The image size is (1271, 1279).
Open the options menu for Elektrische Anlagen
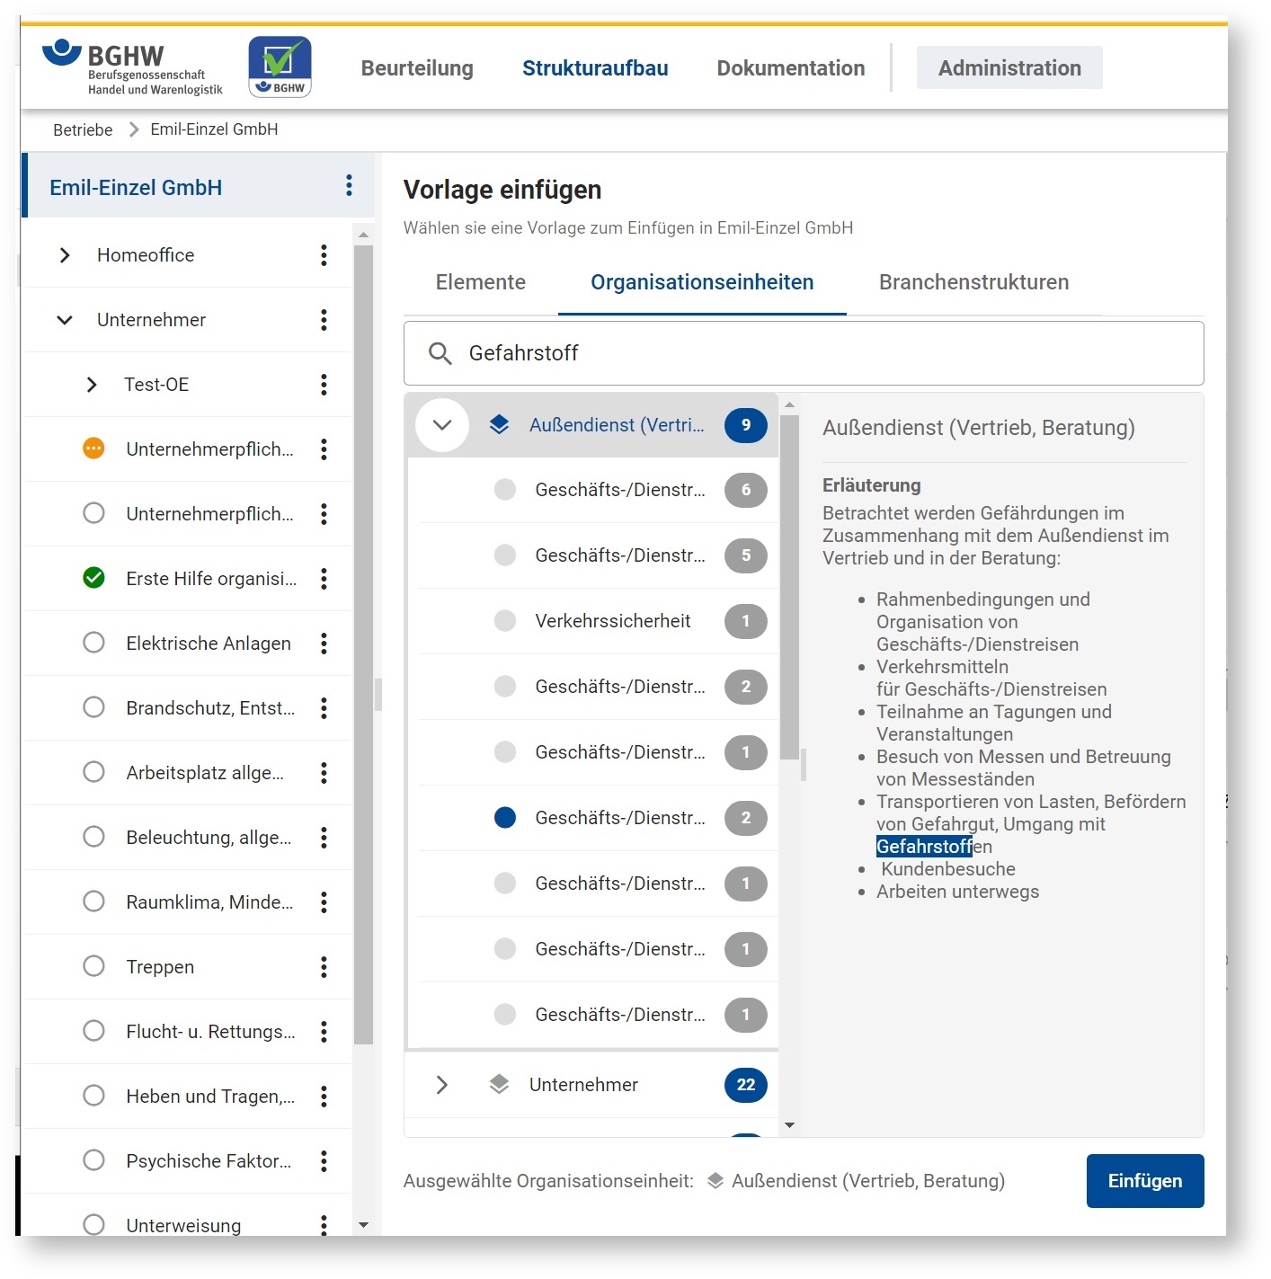(324, 644)
